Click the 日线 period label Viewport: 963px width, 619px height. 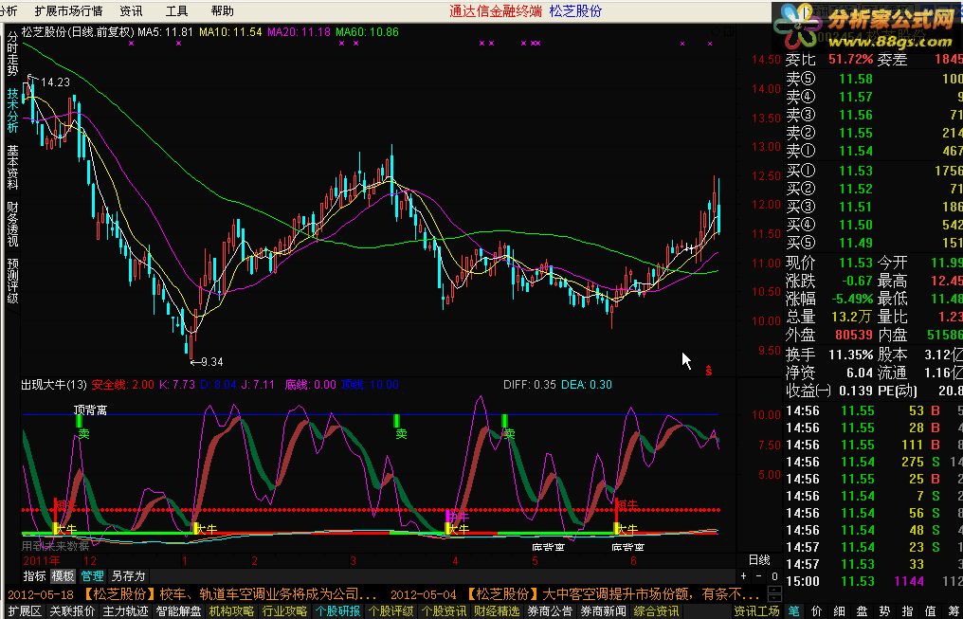(759, 559)
